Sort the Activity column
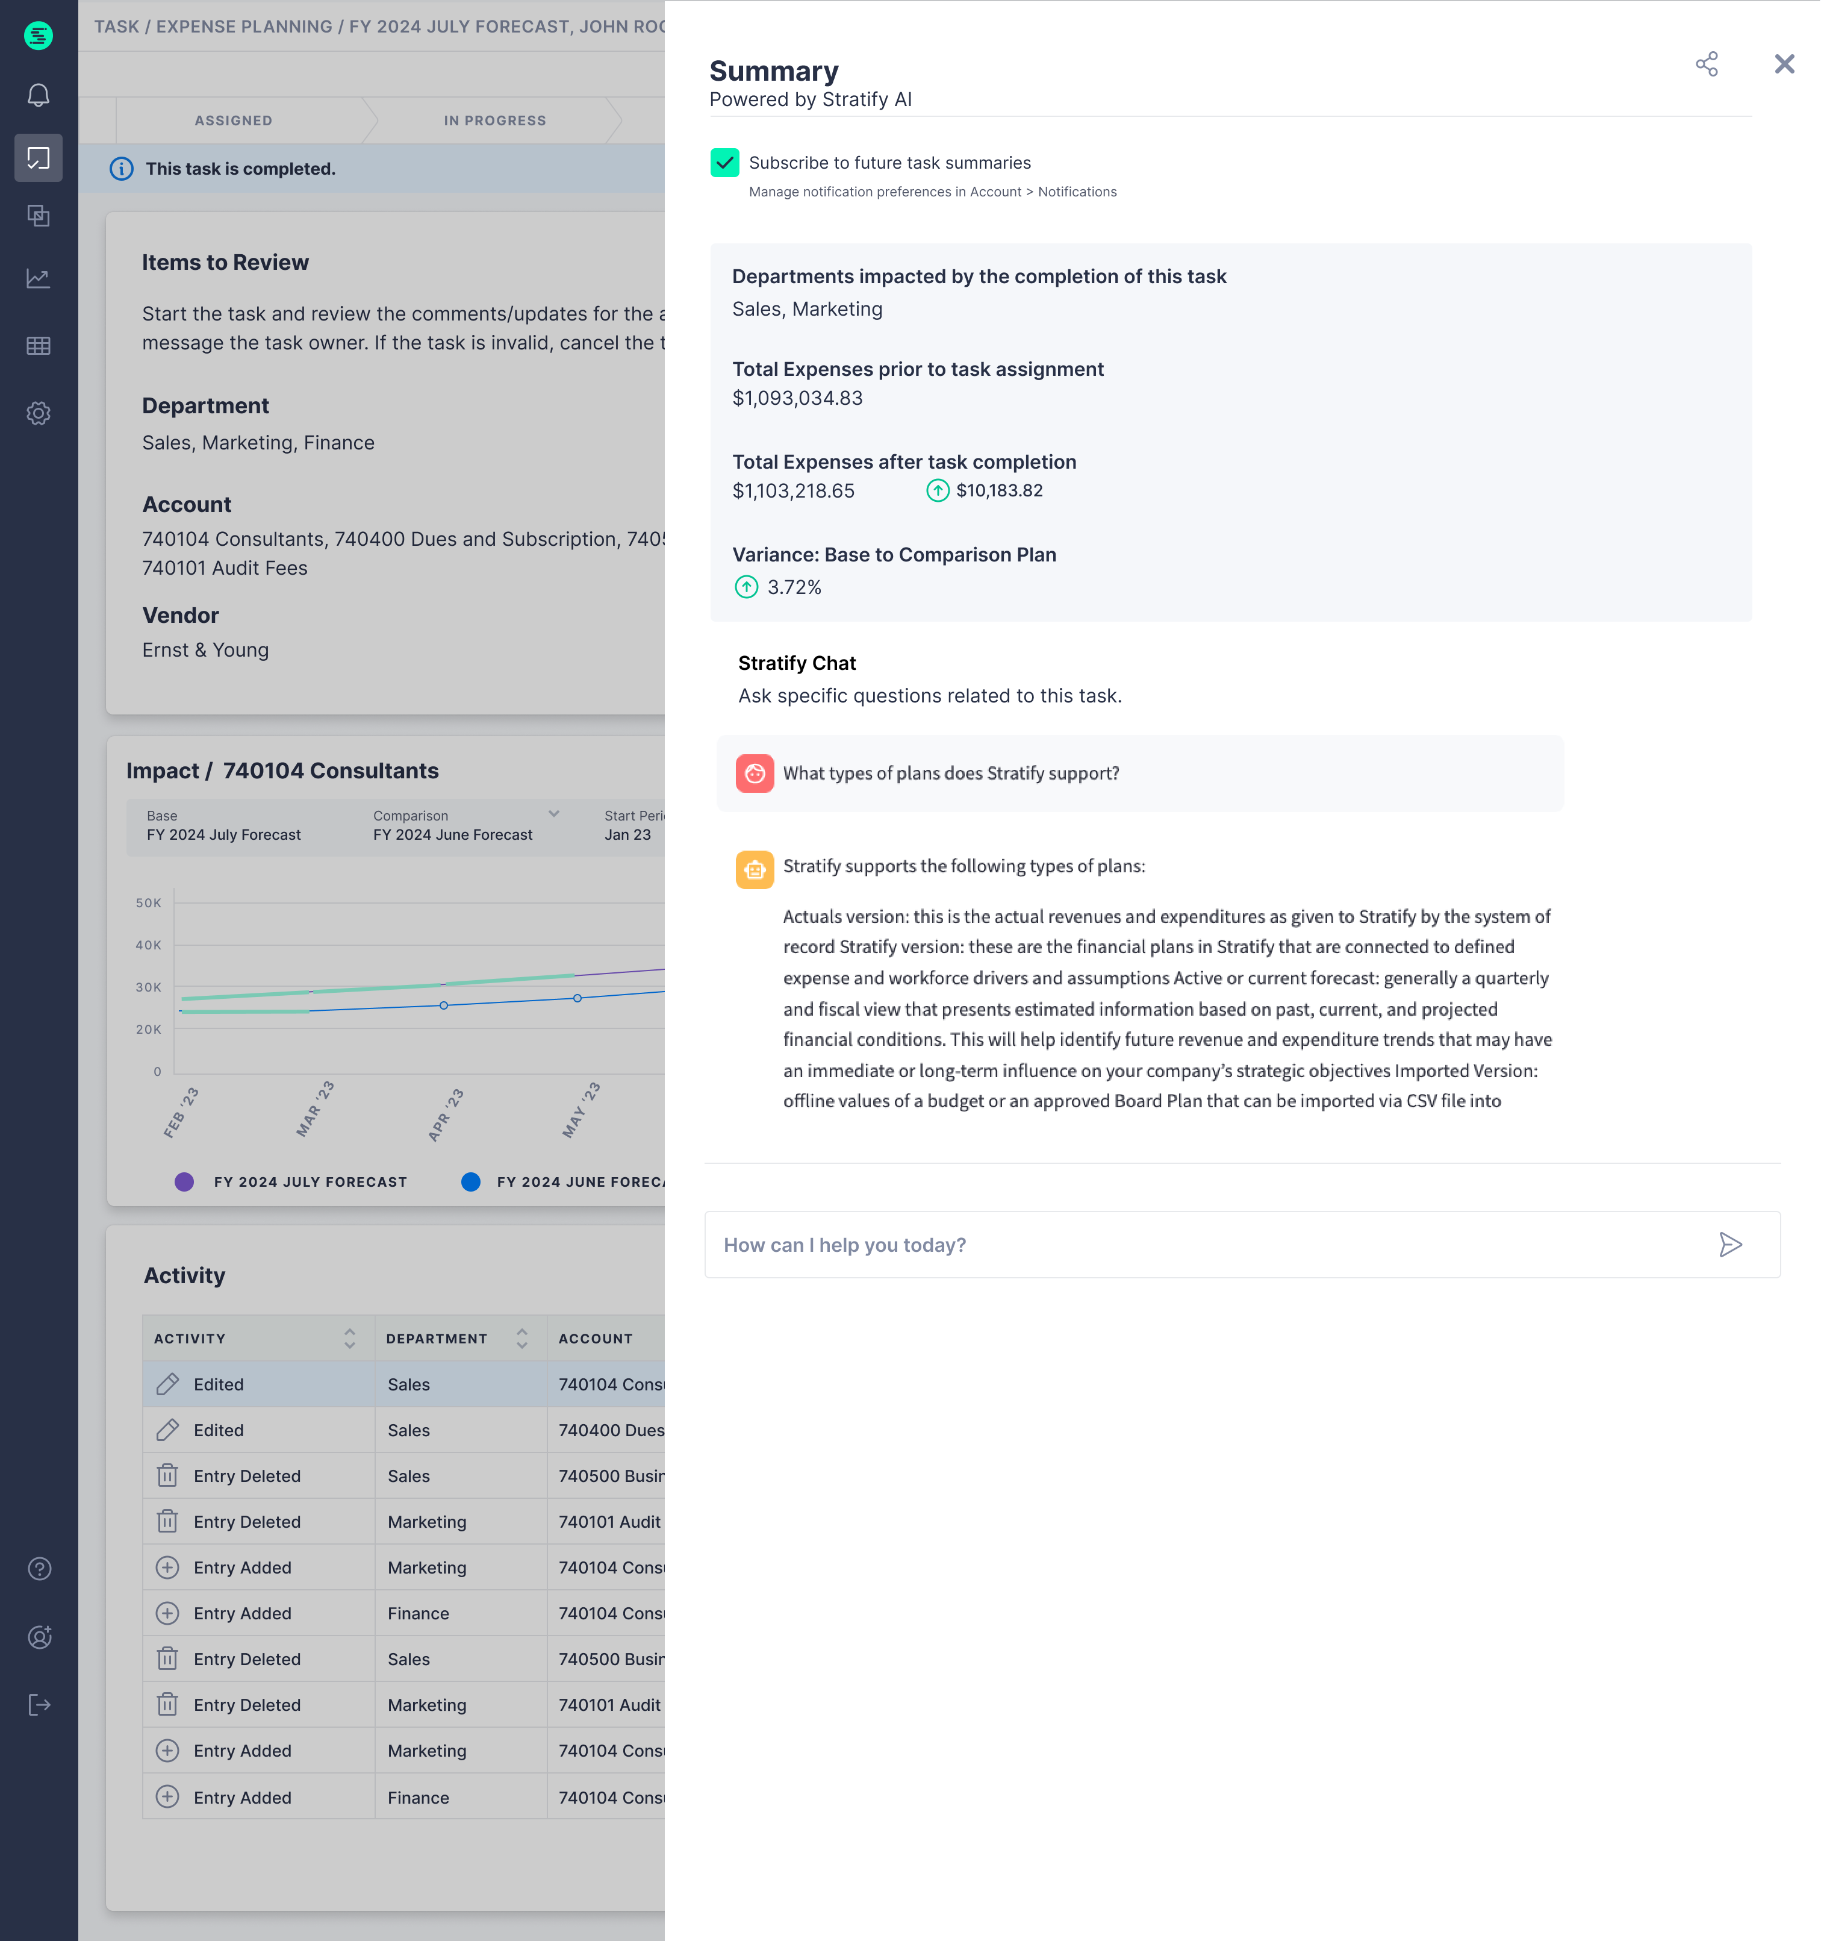The width and height of the screenshot is (1821, 1941). pos(349,1339)
